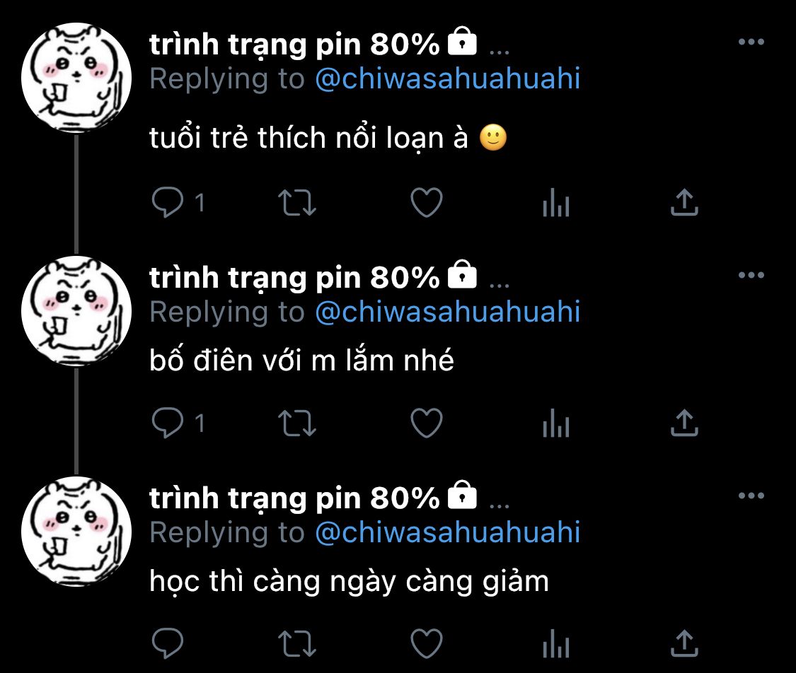Share the 'học thì càng ngày càng giảm' tweet
The width and height of the screenshot is (796, 673).
point(684,643)
